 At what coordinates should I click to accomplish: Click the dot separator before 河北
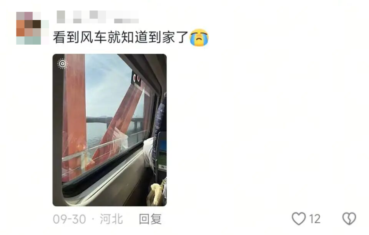pyautogui.click(x=93, y=219)
